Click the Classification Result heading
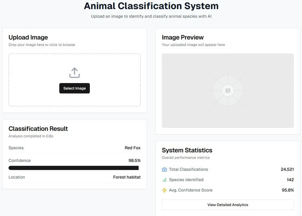The image size is (302, 216). [x=38, y=129]
